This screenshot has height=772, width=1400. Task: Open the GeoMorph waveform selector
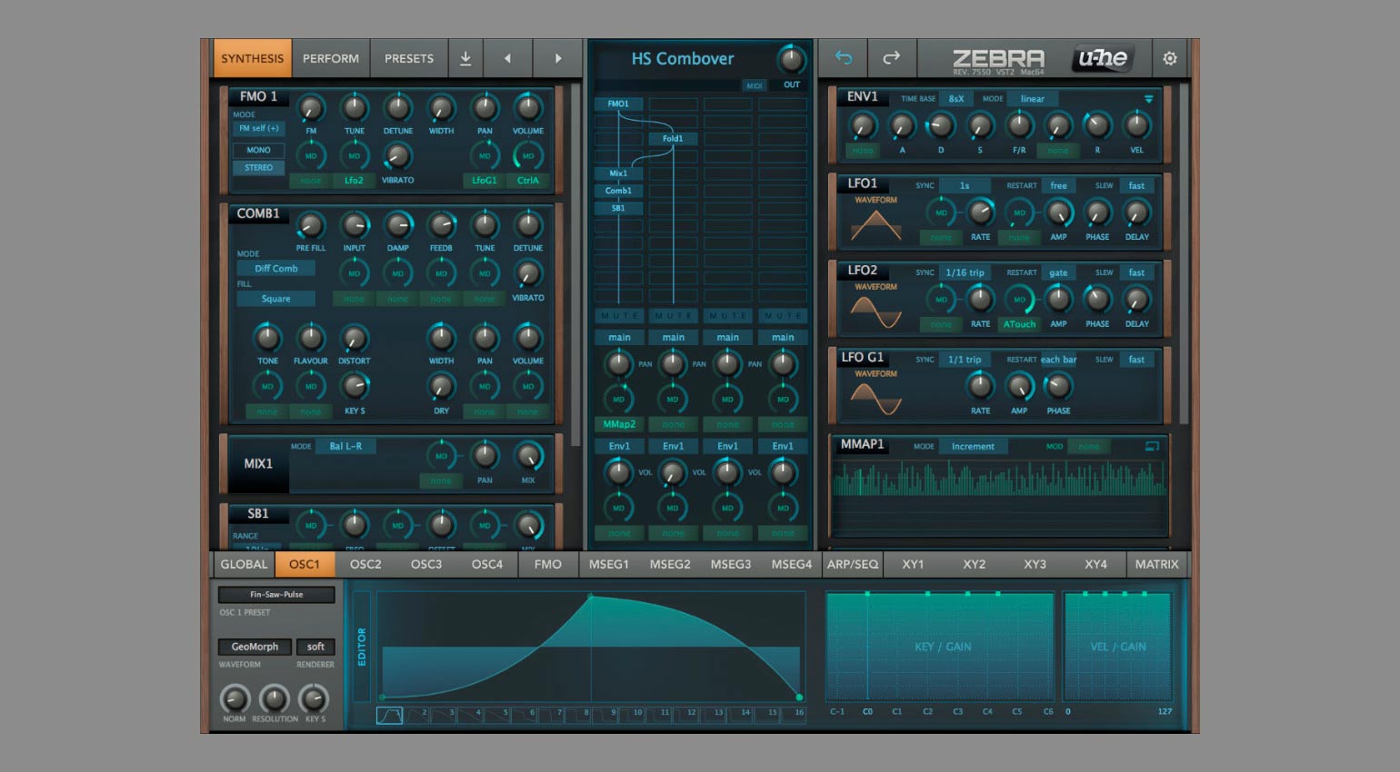pyautogui.click(x=255, y=647)
